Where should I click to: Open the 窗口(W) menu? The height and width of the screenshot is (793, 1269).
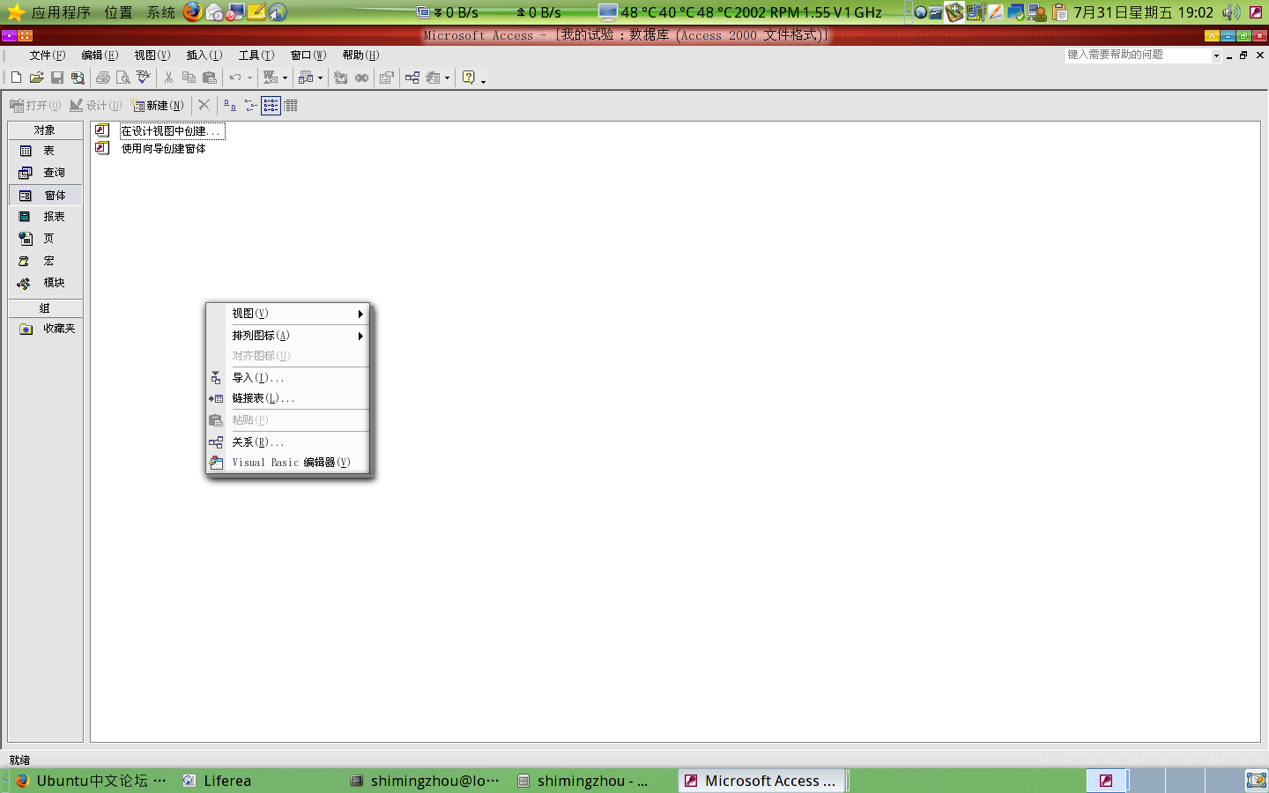coord(308,55)
